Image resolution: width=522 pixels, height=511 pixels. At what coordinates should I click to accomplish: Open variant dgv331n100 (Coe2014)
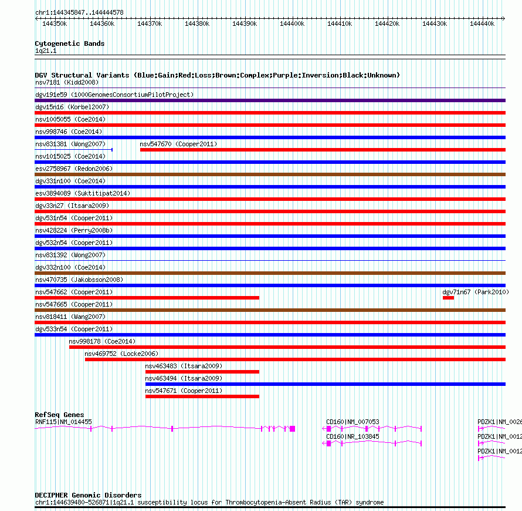(70, 181)
